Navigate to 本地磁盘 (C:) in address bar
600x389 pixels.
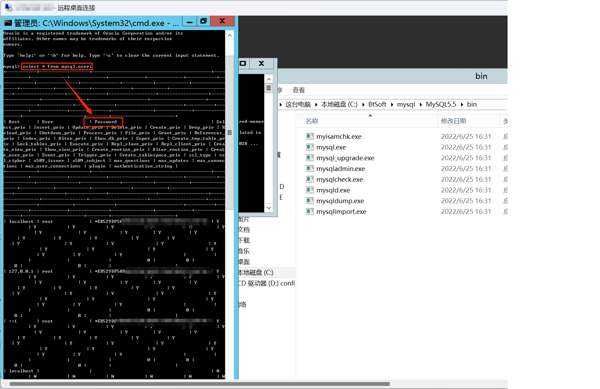[x=339, y=105]
